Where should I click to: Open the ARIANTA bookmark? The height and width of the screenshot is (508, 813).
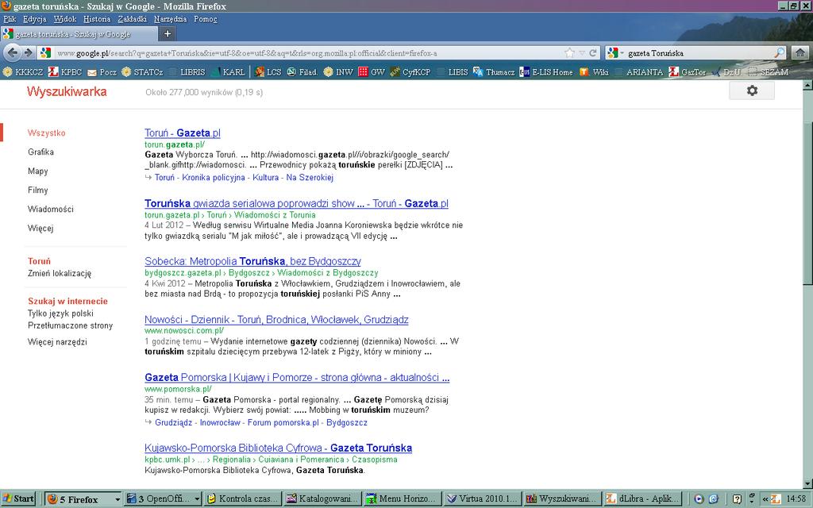639,72
